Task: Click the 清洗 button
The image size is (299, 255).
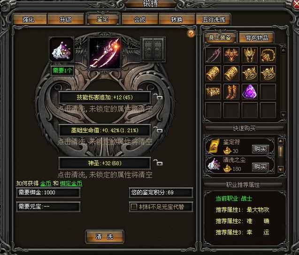Action: 105,237
